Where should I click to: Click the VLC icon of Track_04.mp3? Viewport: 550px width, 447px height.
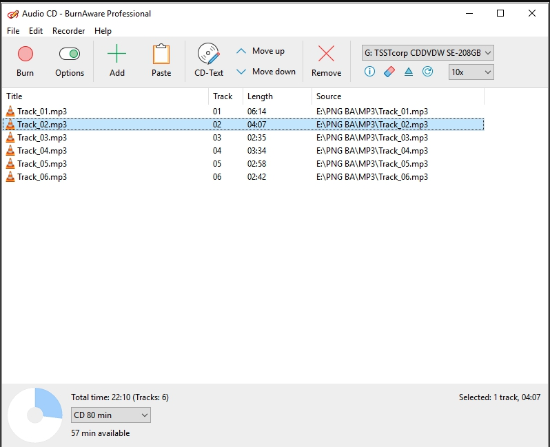[x=10, y=150]
